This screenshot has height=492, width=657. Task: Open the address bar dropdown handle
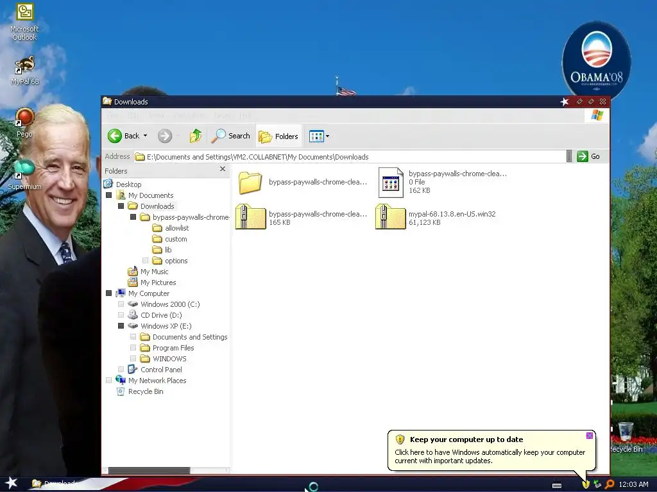(x=568, y=156)
